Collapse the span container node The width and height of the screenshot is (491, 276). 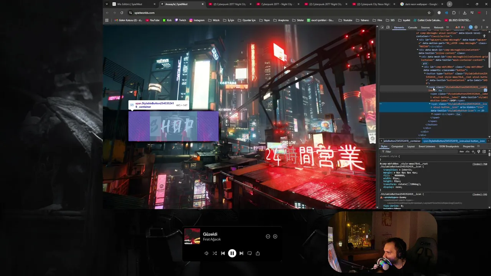[427, 87]
